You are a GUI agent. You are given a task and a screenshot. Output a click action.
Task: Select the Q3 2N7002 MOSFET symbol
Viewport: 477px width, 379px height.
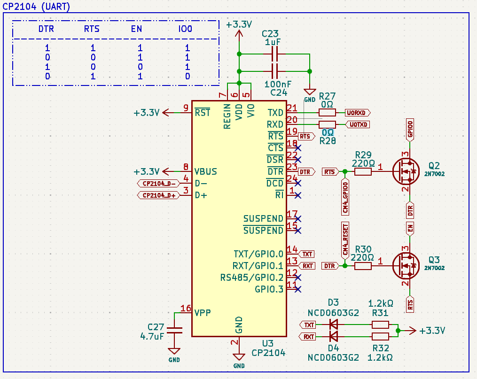point(406,266)
